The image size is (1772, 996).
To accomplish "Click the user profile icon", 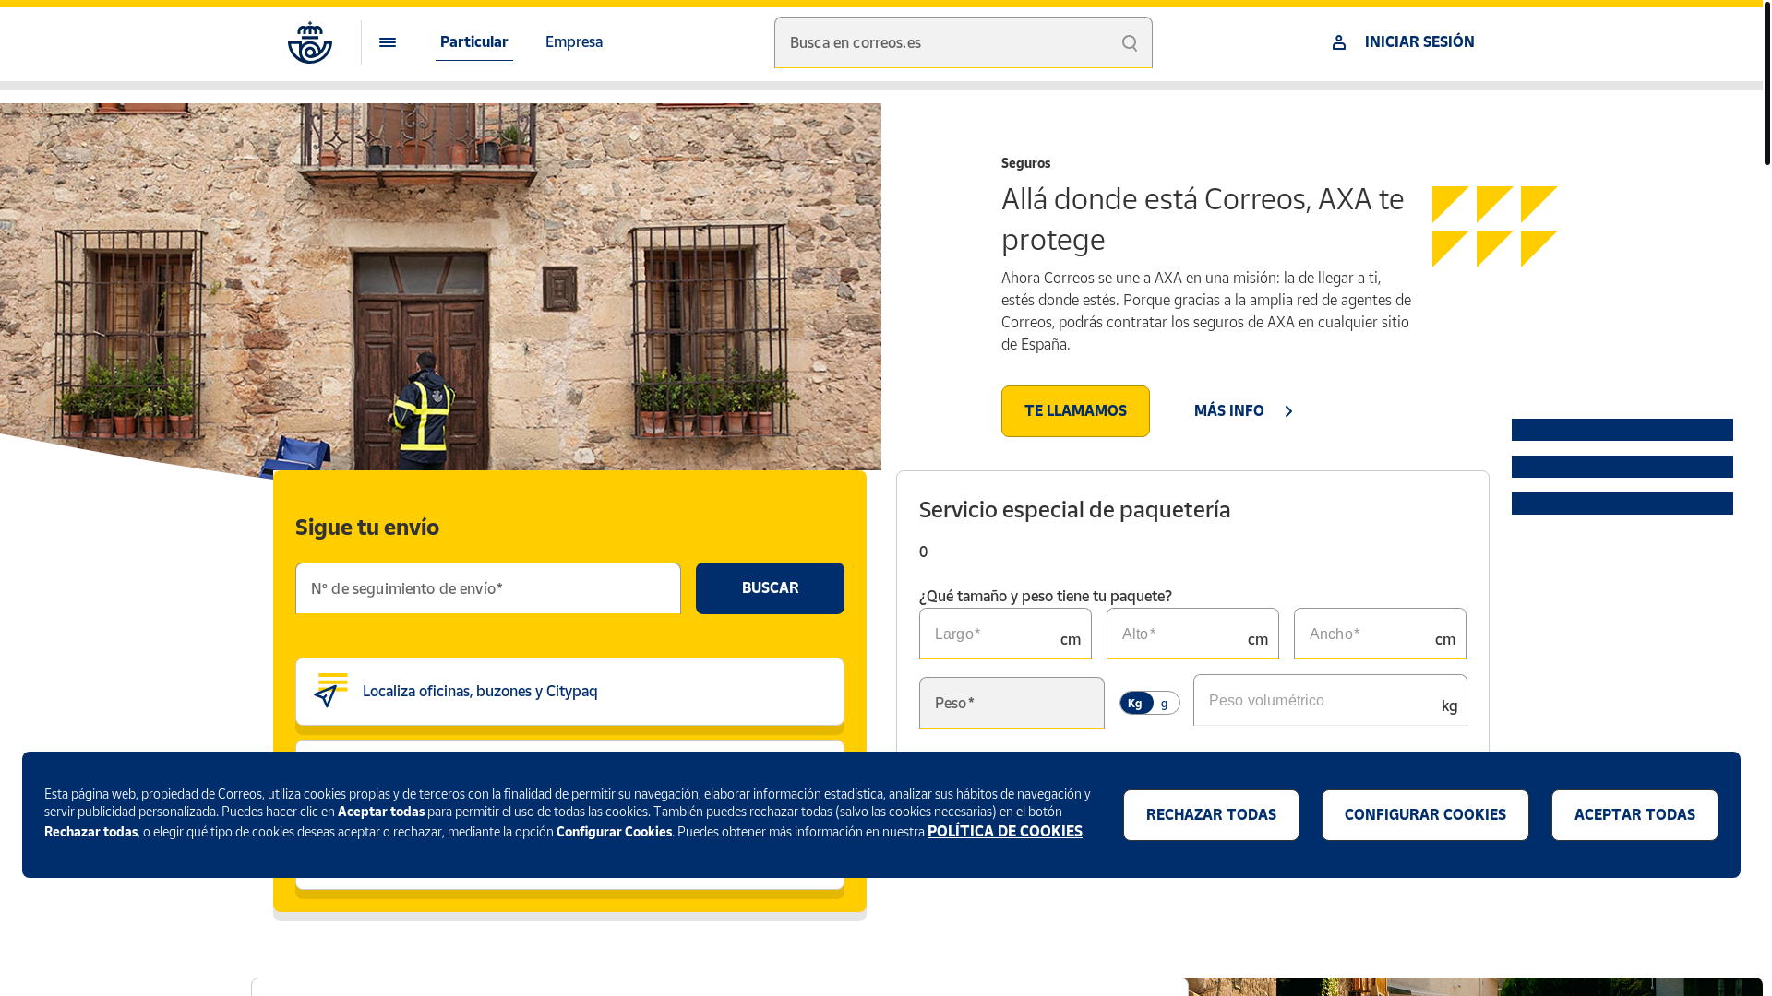I will tap(1339, 42).
